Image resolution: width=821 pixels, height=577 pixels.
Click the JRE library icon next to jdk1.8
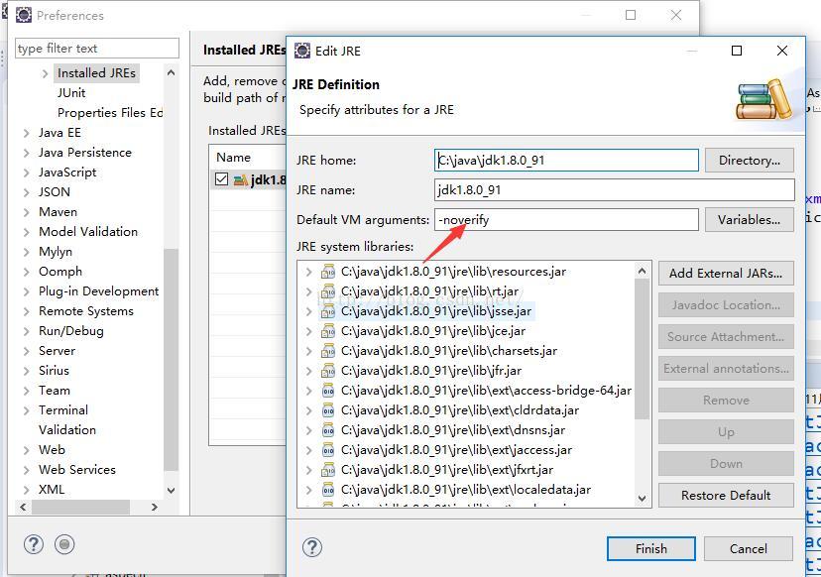[240, 180]
